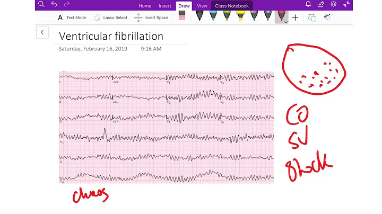This screenshot has height=214, width=382.
Task: Select the ECG strip image
Action: (x=167, y=128)
